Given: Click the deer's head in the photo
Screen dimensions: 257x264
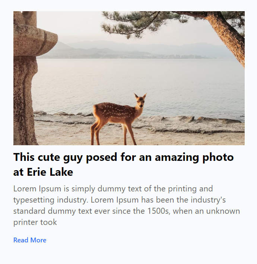Looking at the screenshot, I should [140, 101].
